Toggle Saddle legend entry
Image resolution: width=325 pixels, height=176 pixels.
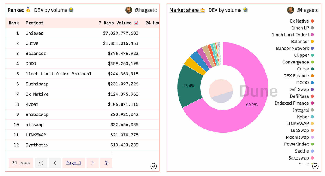[x=304, y=151]
